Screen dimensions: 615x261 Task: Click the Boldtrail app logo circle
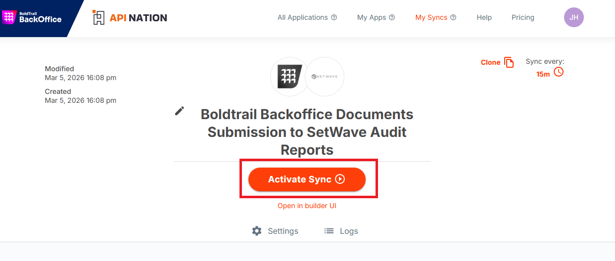(x=289, y=76)
